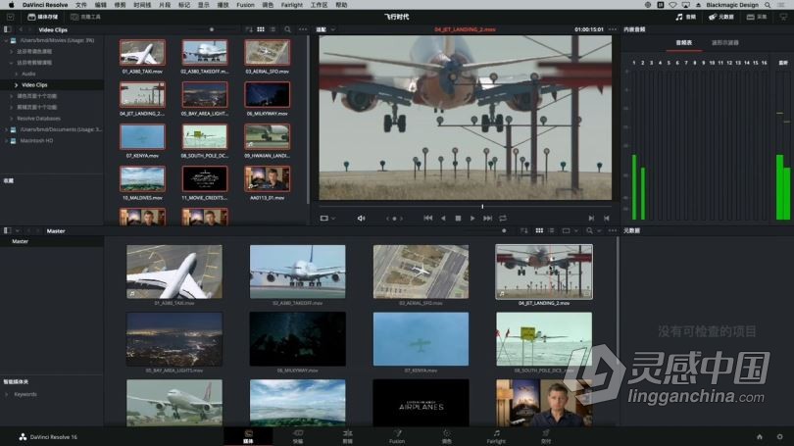Switch to the Fusion page tab
The image size is (794, 446).
pos(397,437)
